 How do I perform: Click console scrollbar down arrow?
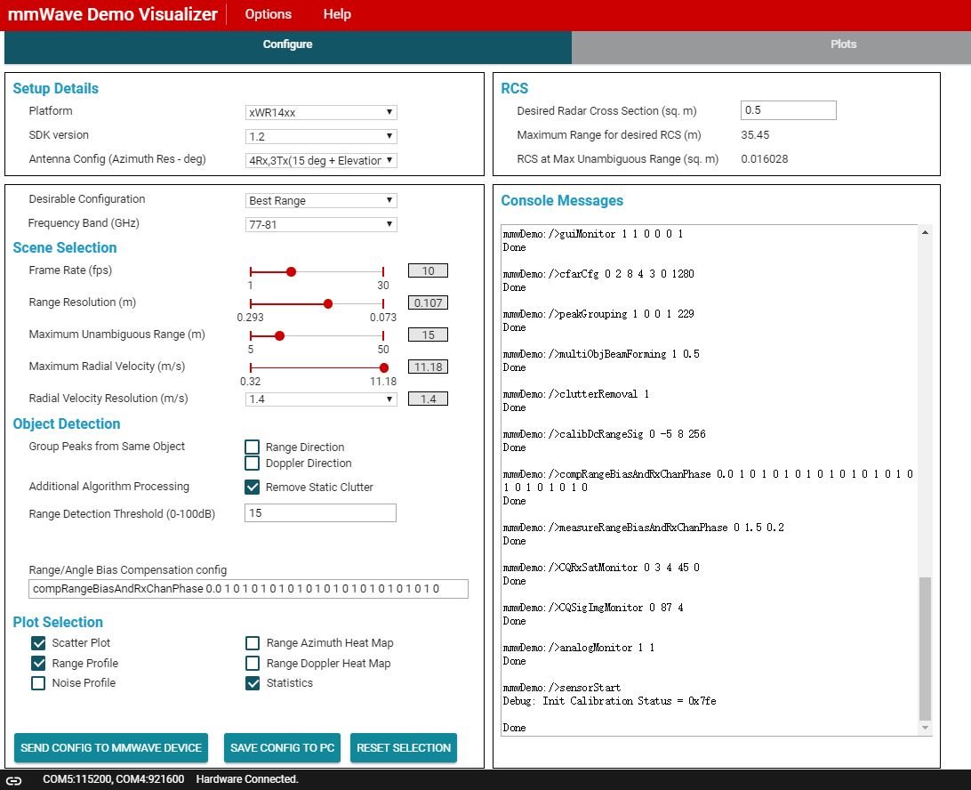pyautogui.click(x=925, y=728)
